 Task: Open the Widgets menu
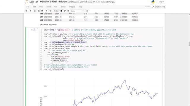click(72, 7)
